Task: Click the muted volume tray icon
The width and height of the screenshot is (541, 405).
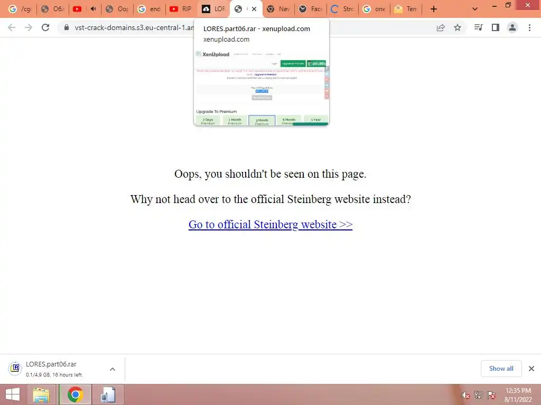Action: pyautogui.click(x=465, y=395)
